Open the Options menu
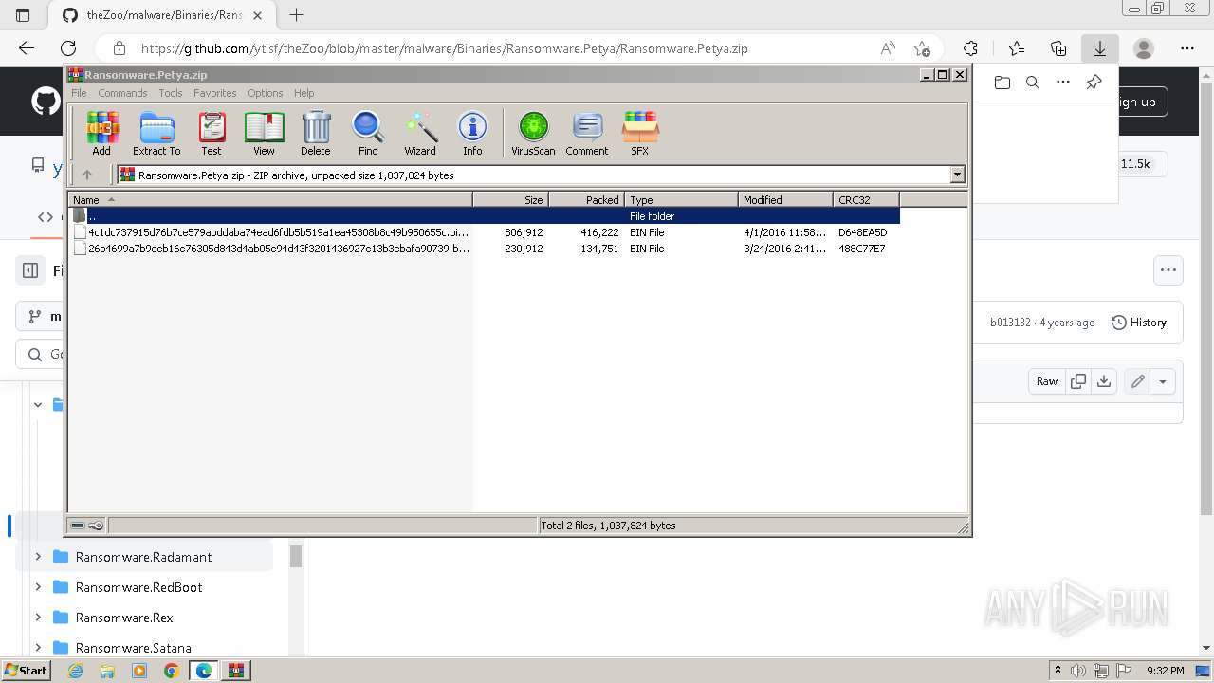The width and height of the screenshot is (1214, 683). pyautogui.click(x=266, y=93)
